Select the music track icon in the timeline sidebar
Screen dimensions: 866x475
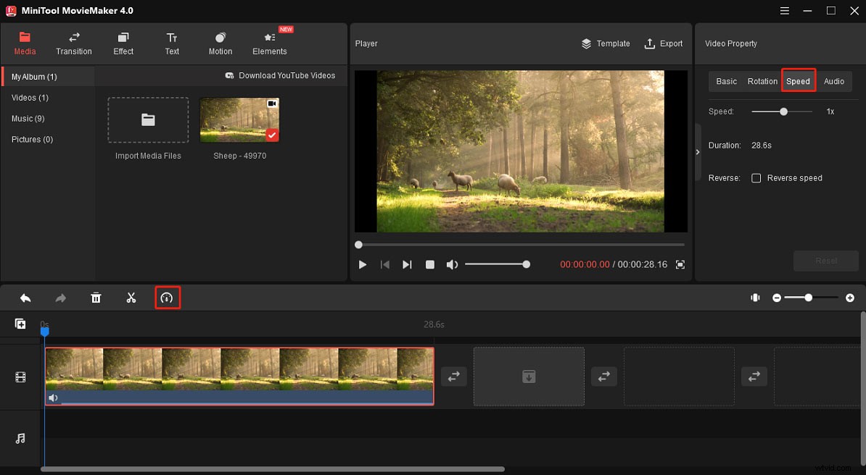pyautogui.click(x=20, y=438)
